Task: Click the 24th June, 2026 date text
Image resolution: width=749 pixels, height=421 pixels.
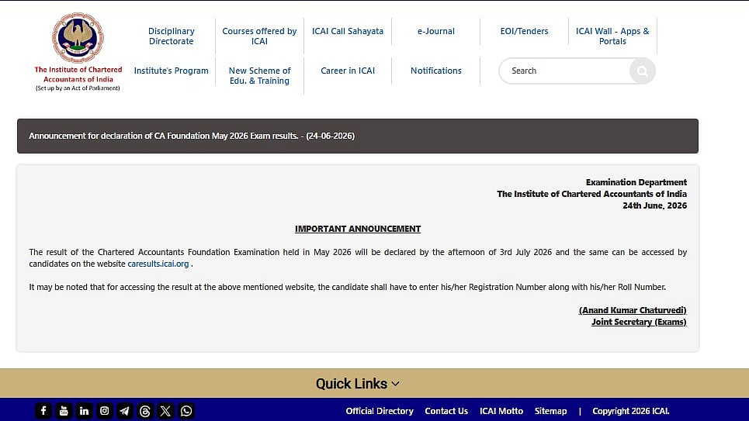Action: 654,205
